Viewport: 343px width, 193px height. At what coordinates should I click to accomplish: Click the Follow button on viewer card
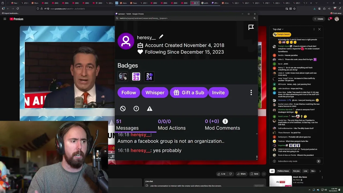129,92
